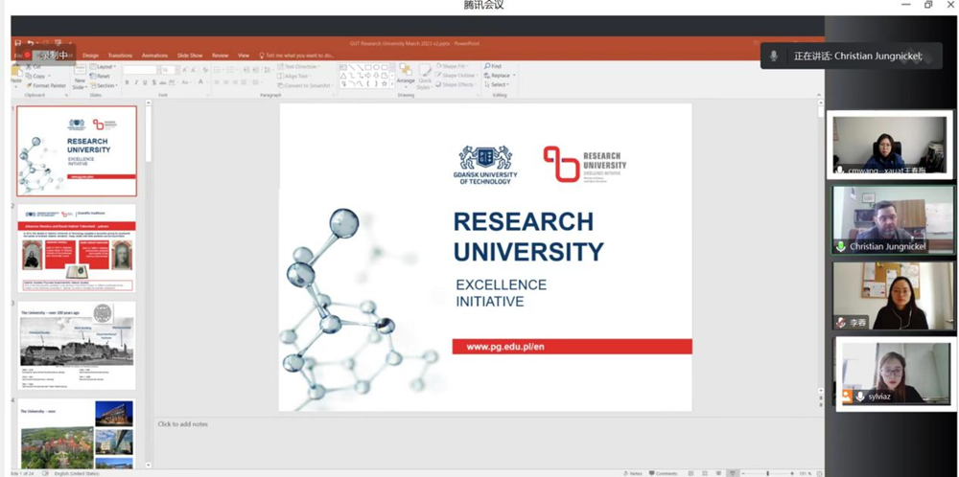Apply Italic formatting
Image resolution: width=959 pixels, height=477 pixels.
click(x=136, y=82)
